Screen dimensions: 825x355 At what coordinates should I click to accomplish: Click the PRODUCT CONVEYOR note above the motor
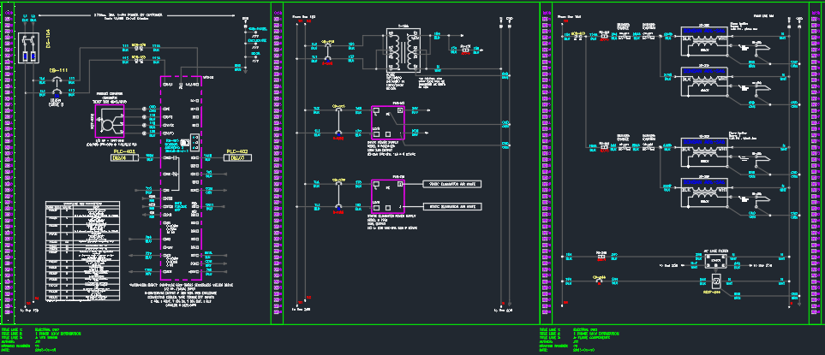click(110, 98)
